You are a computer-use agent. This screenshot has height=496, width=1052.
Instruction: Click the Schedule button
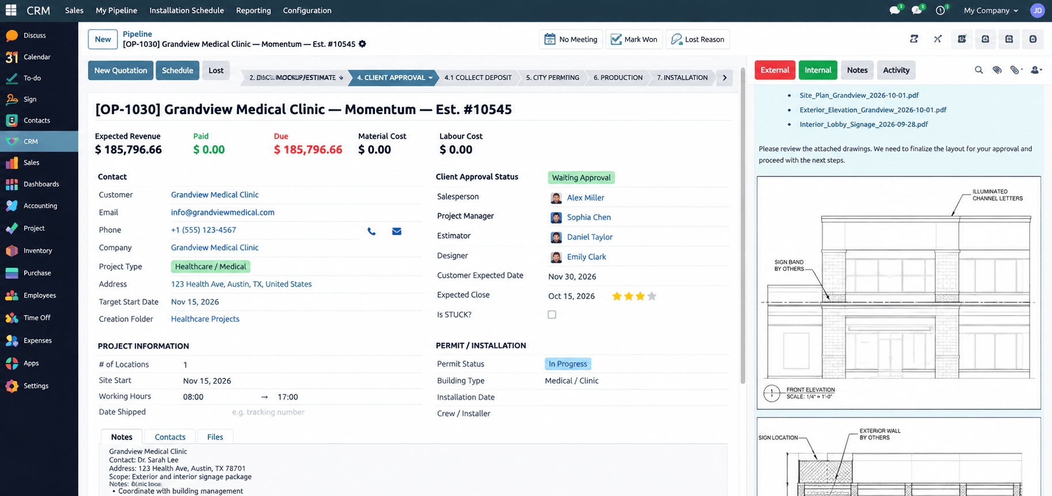(177, 70)
